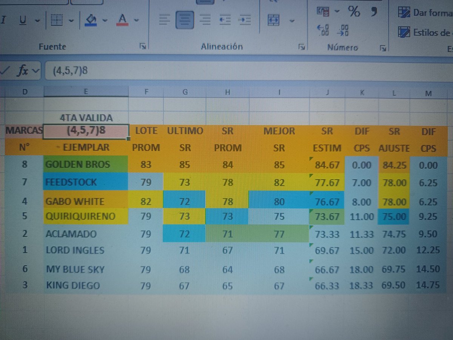Select column E header
The height and width of the screenshot is (340, 453).
tap(86, 92)
